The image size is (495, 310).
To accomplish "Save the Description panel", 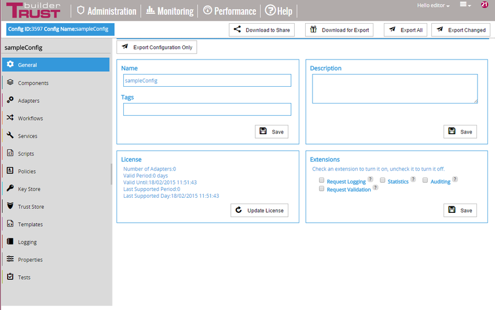I will [460, 131].
